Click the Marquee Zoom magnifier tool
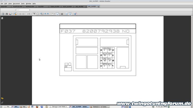193x108 pixels. (41, 14)
